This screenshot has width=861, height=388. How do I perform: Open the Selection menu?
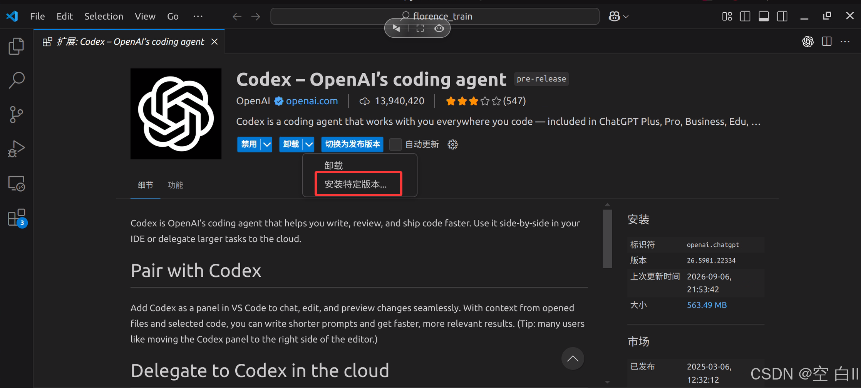click(104, 16)
